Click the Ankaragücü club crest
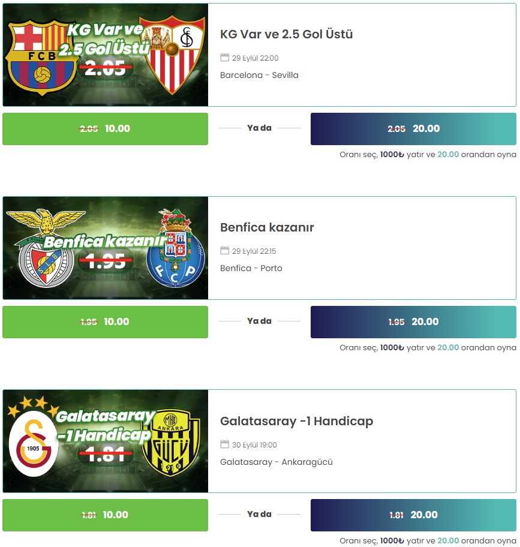This screenshot has height=547, width=520. (x=171, y=443)
